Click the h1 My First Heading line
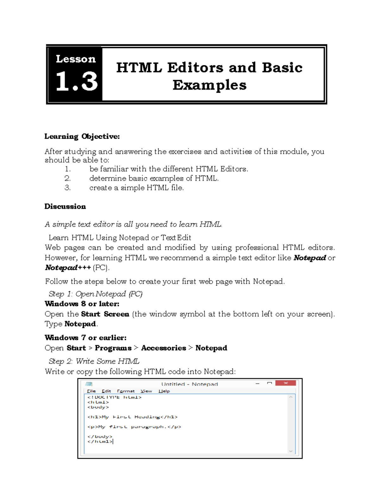This screenshot has height=491, width=380. point(132,417)
